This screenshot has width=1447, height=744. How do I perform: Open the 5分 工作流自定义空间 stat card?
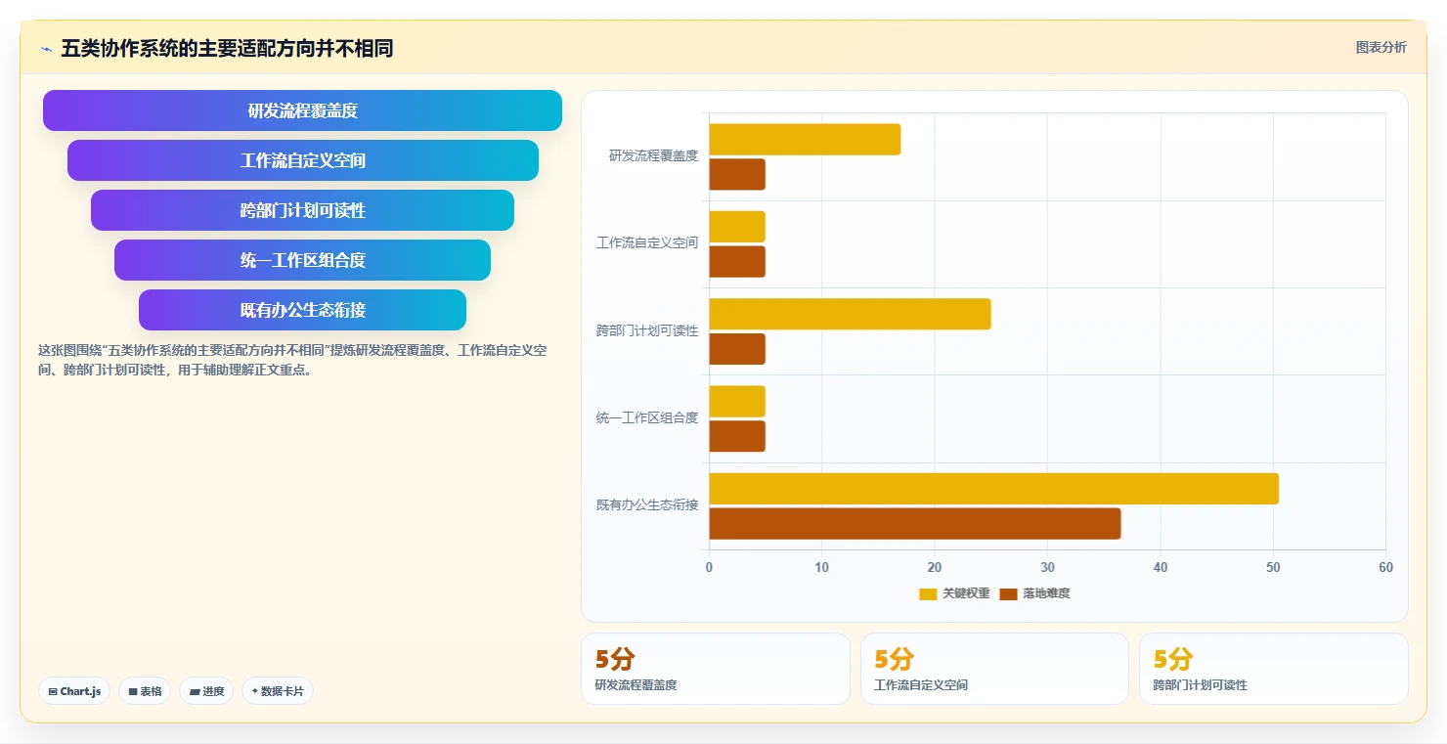pyautogui.click(x=994, y=669)
